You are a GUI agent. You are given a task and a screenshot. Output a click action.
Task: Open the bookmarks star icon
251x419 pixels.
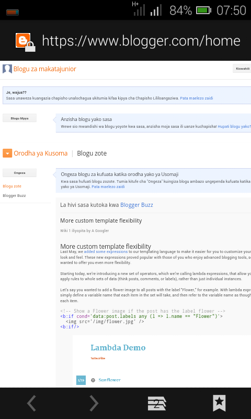click(219, 403)
